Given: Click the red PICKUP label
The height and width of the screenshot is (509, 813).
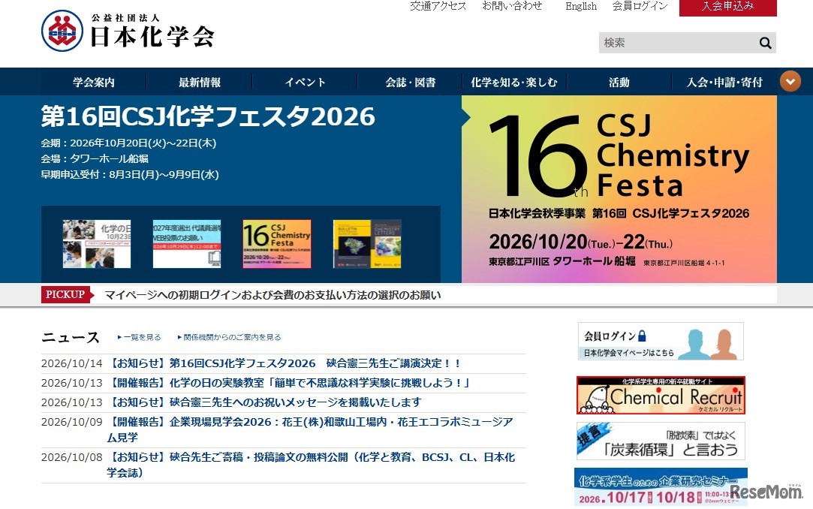Looking at the screenshot, I should [x=66, y=294].
